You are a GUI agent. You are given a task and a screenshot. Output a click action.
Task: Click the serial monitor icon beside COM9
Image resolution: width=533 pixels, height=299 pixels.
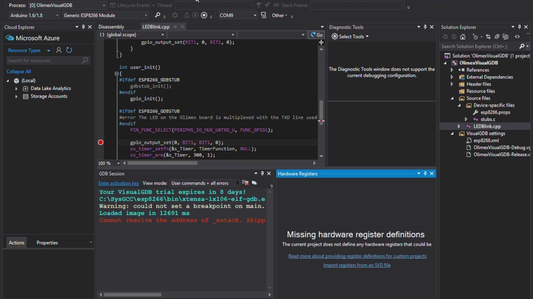264,15
